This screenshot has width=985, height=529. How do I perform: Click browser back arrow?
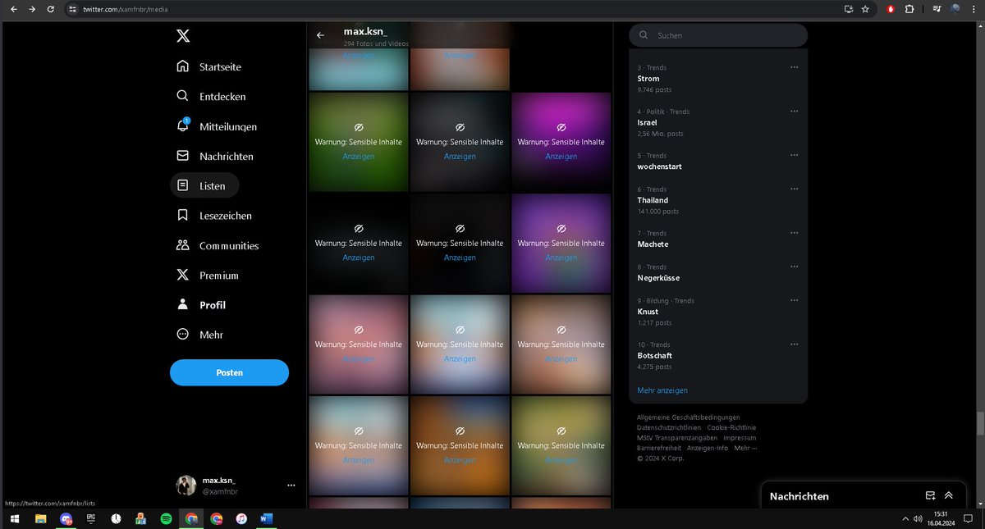(x=13, y=9)
